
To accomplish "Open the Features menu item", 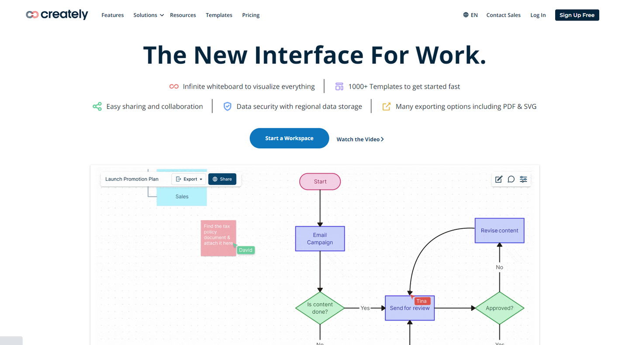I will point(113,15).
